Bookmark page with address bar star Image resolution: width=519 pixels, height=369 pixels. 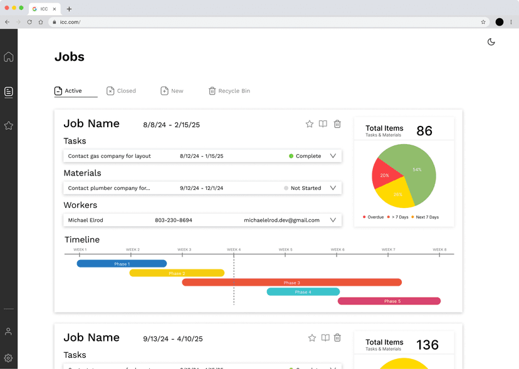pyautogui.click(x=483, y=22)
